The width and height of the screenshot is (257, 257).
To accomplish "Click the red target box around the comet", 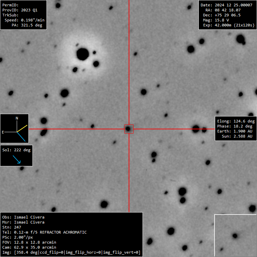I will pyautogui.click(x=129, y=129).
